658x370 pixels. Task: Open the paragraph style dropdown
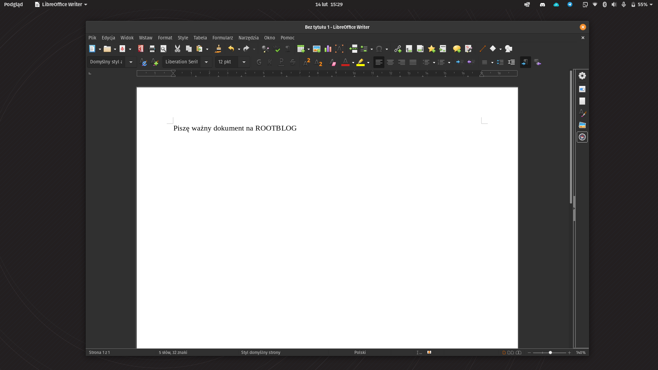[x=131, y=62]
